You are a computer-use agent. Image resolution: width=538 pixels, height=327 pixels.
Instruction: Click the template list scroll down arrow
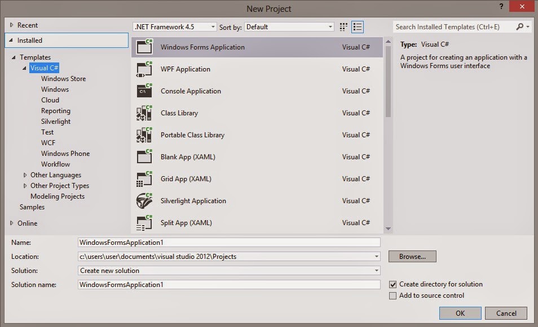(x=388, y=229)
